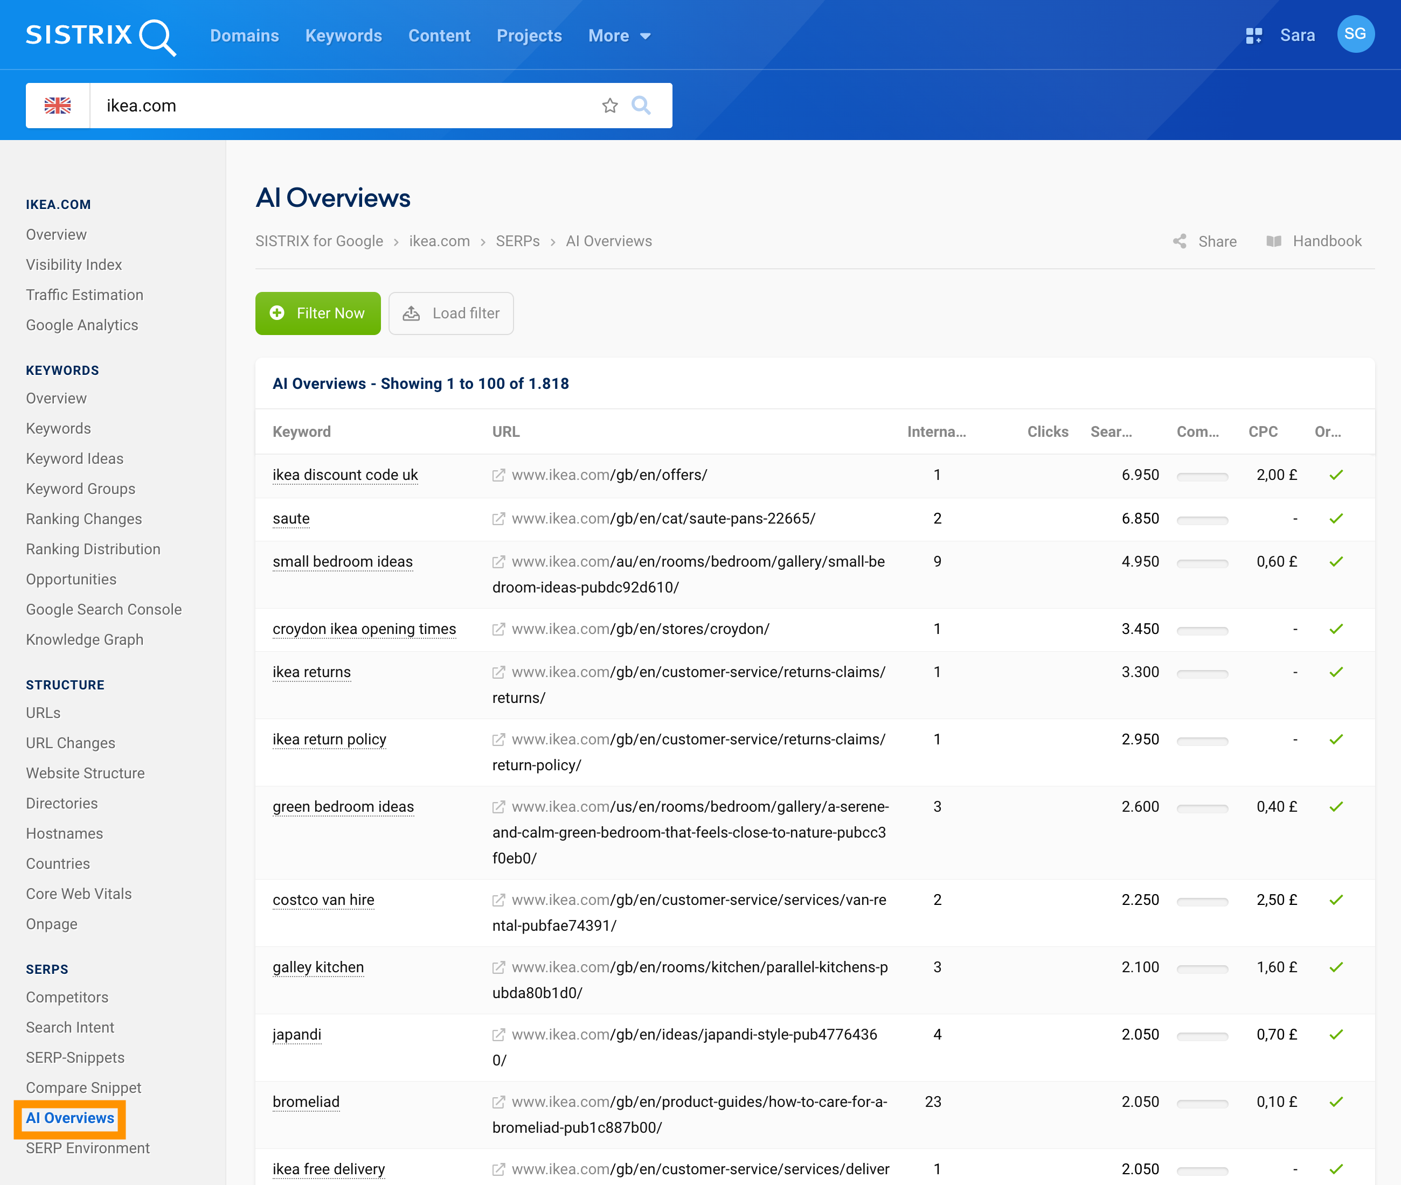Open Keyword Ideas in sidebar
Screen dimensions: 1401x1185
(74, 459)
